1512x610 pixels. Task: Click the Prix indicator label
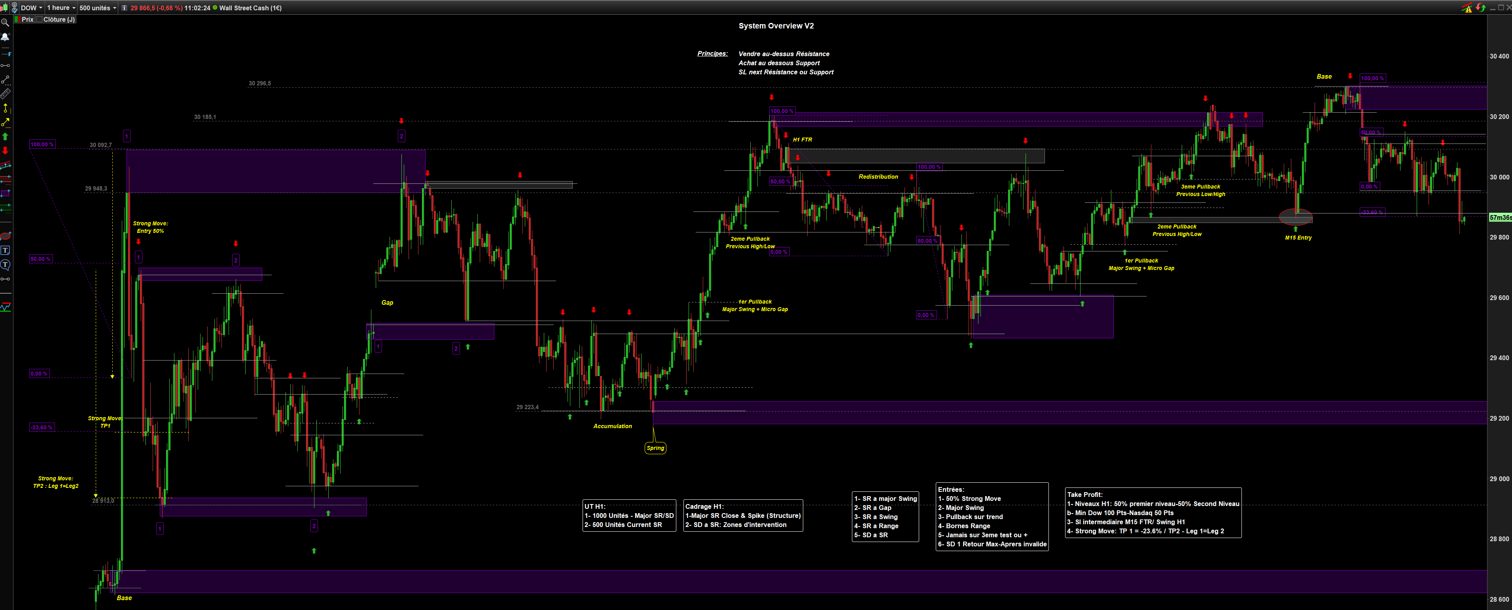[x=28, y=19]
